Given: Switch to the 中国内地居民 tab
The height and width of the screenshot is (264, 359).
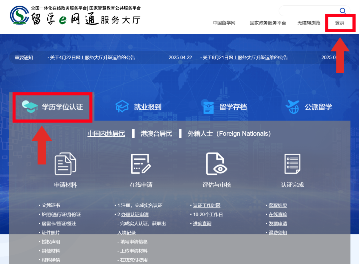Looking at the screenshot, I should (x=106, y=133).
